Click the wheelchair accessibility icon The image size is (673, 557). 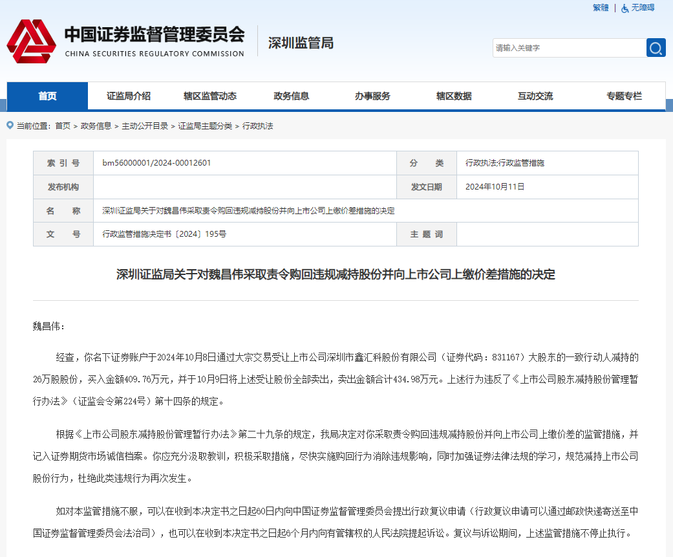point(625,8)
